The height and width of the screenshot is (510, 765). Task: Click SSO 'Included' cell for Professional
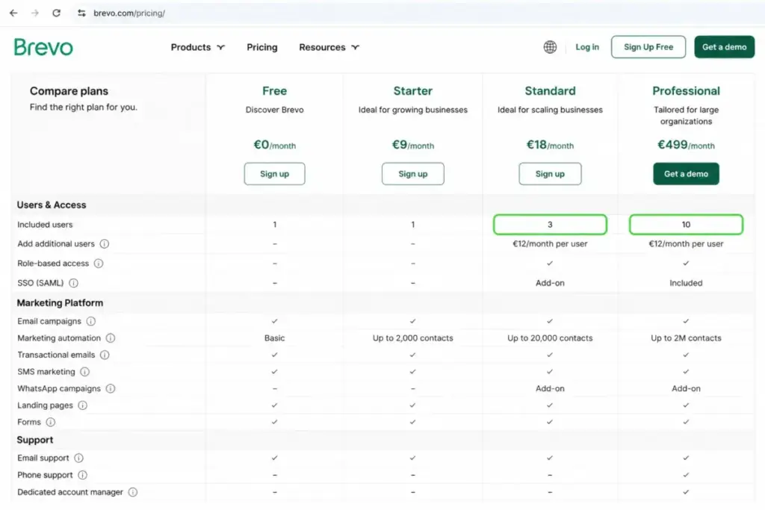[x=686, y=283]
